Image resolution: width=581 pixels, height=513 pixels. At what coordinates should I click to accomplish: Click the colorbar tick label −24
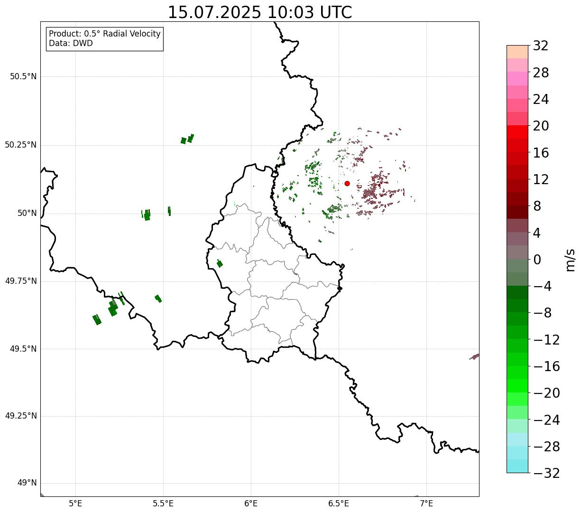click(x=546, y=420)
